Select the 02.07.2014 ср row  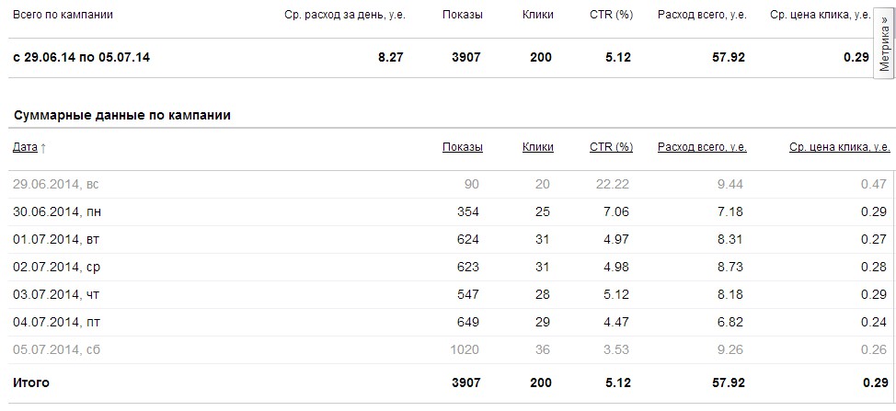pos(55,268)
